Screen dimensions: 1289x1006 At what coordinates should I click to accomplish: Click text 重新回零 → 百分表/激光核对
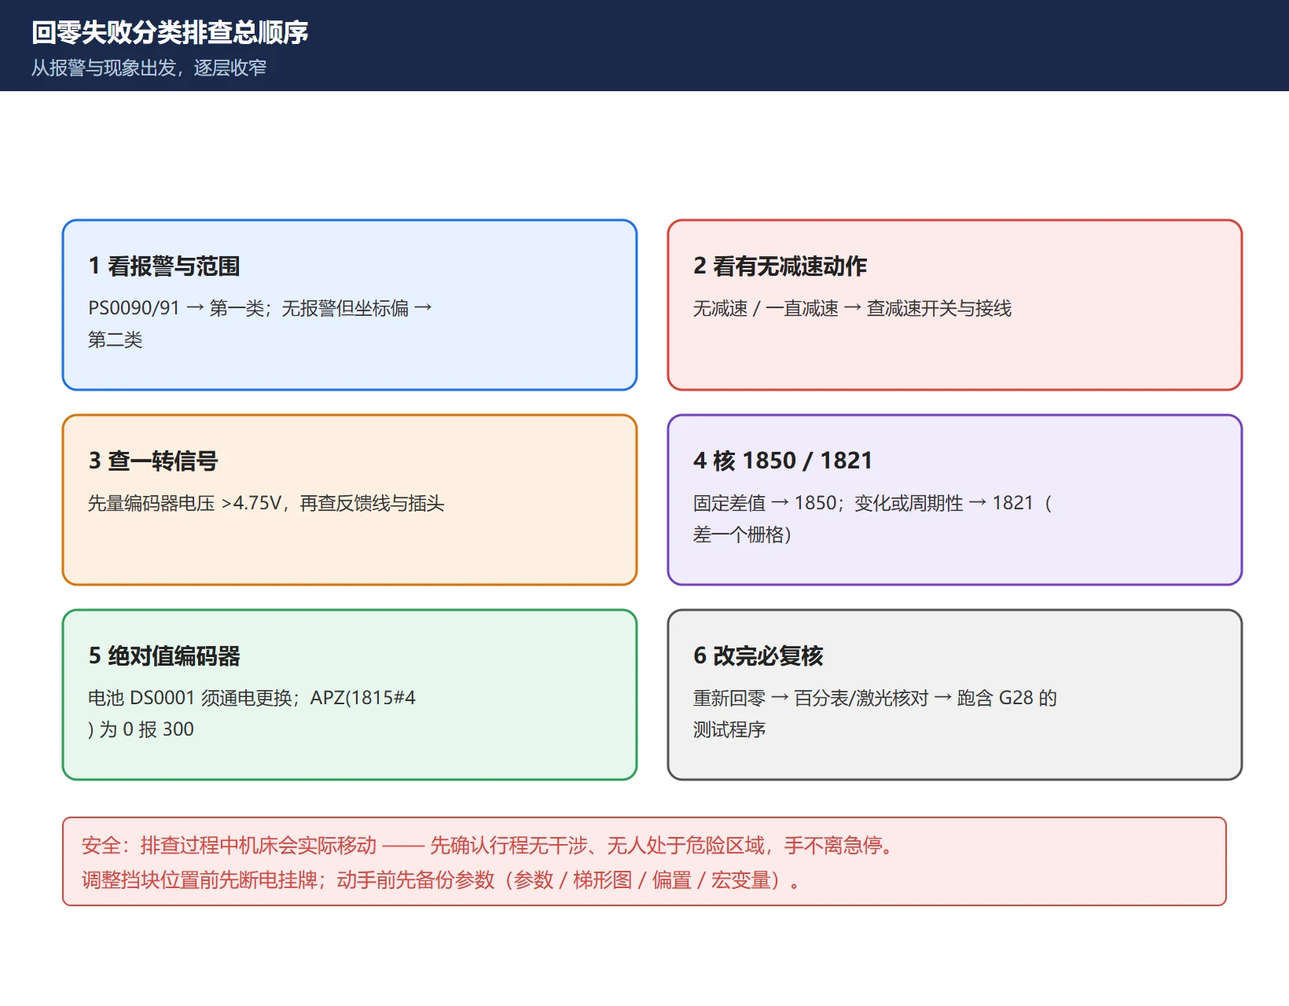(x=810, y=698)
